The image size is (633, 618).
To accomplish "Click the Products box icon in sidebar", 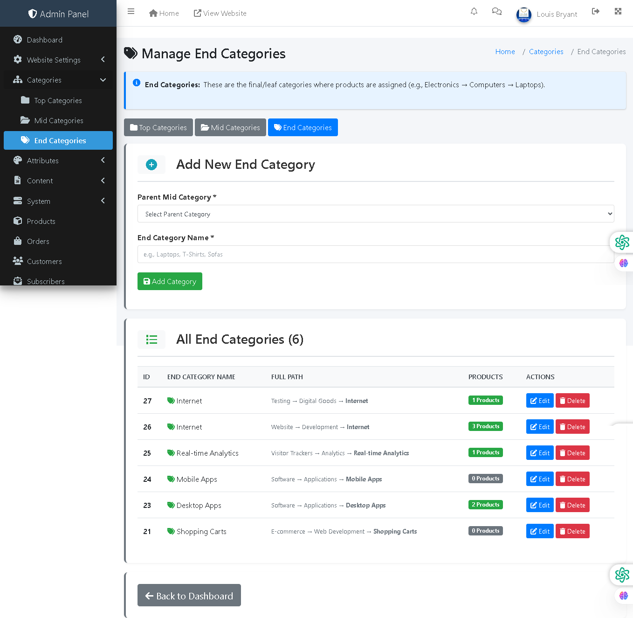I will click(18, 221).
